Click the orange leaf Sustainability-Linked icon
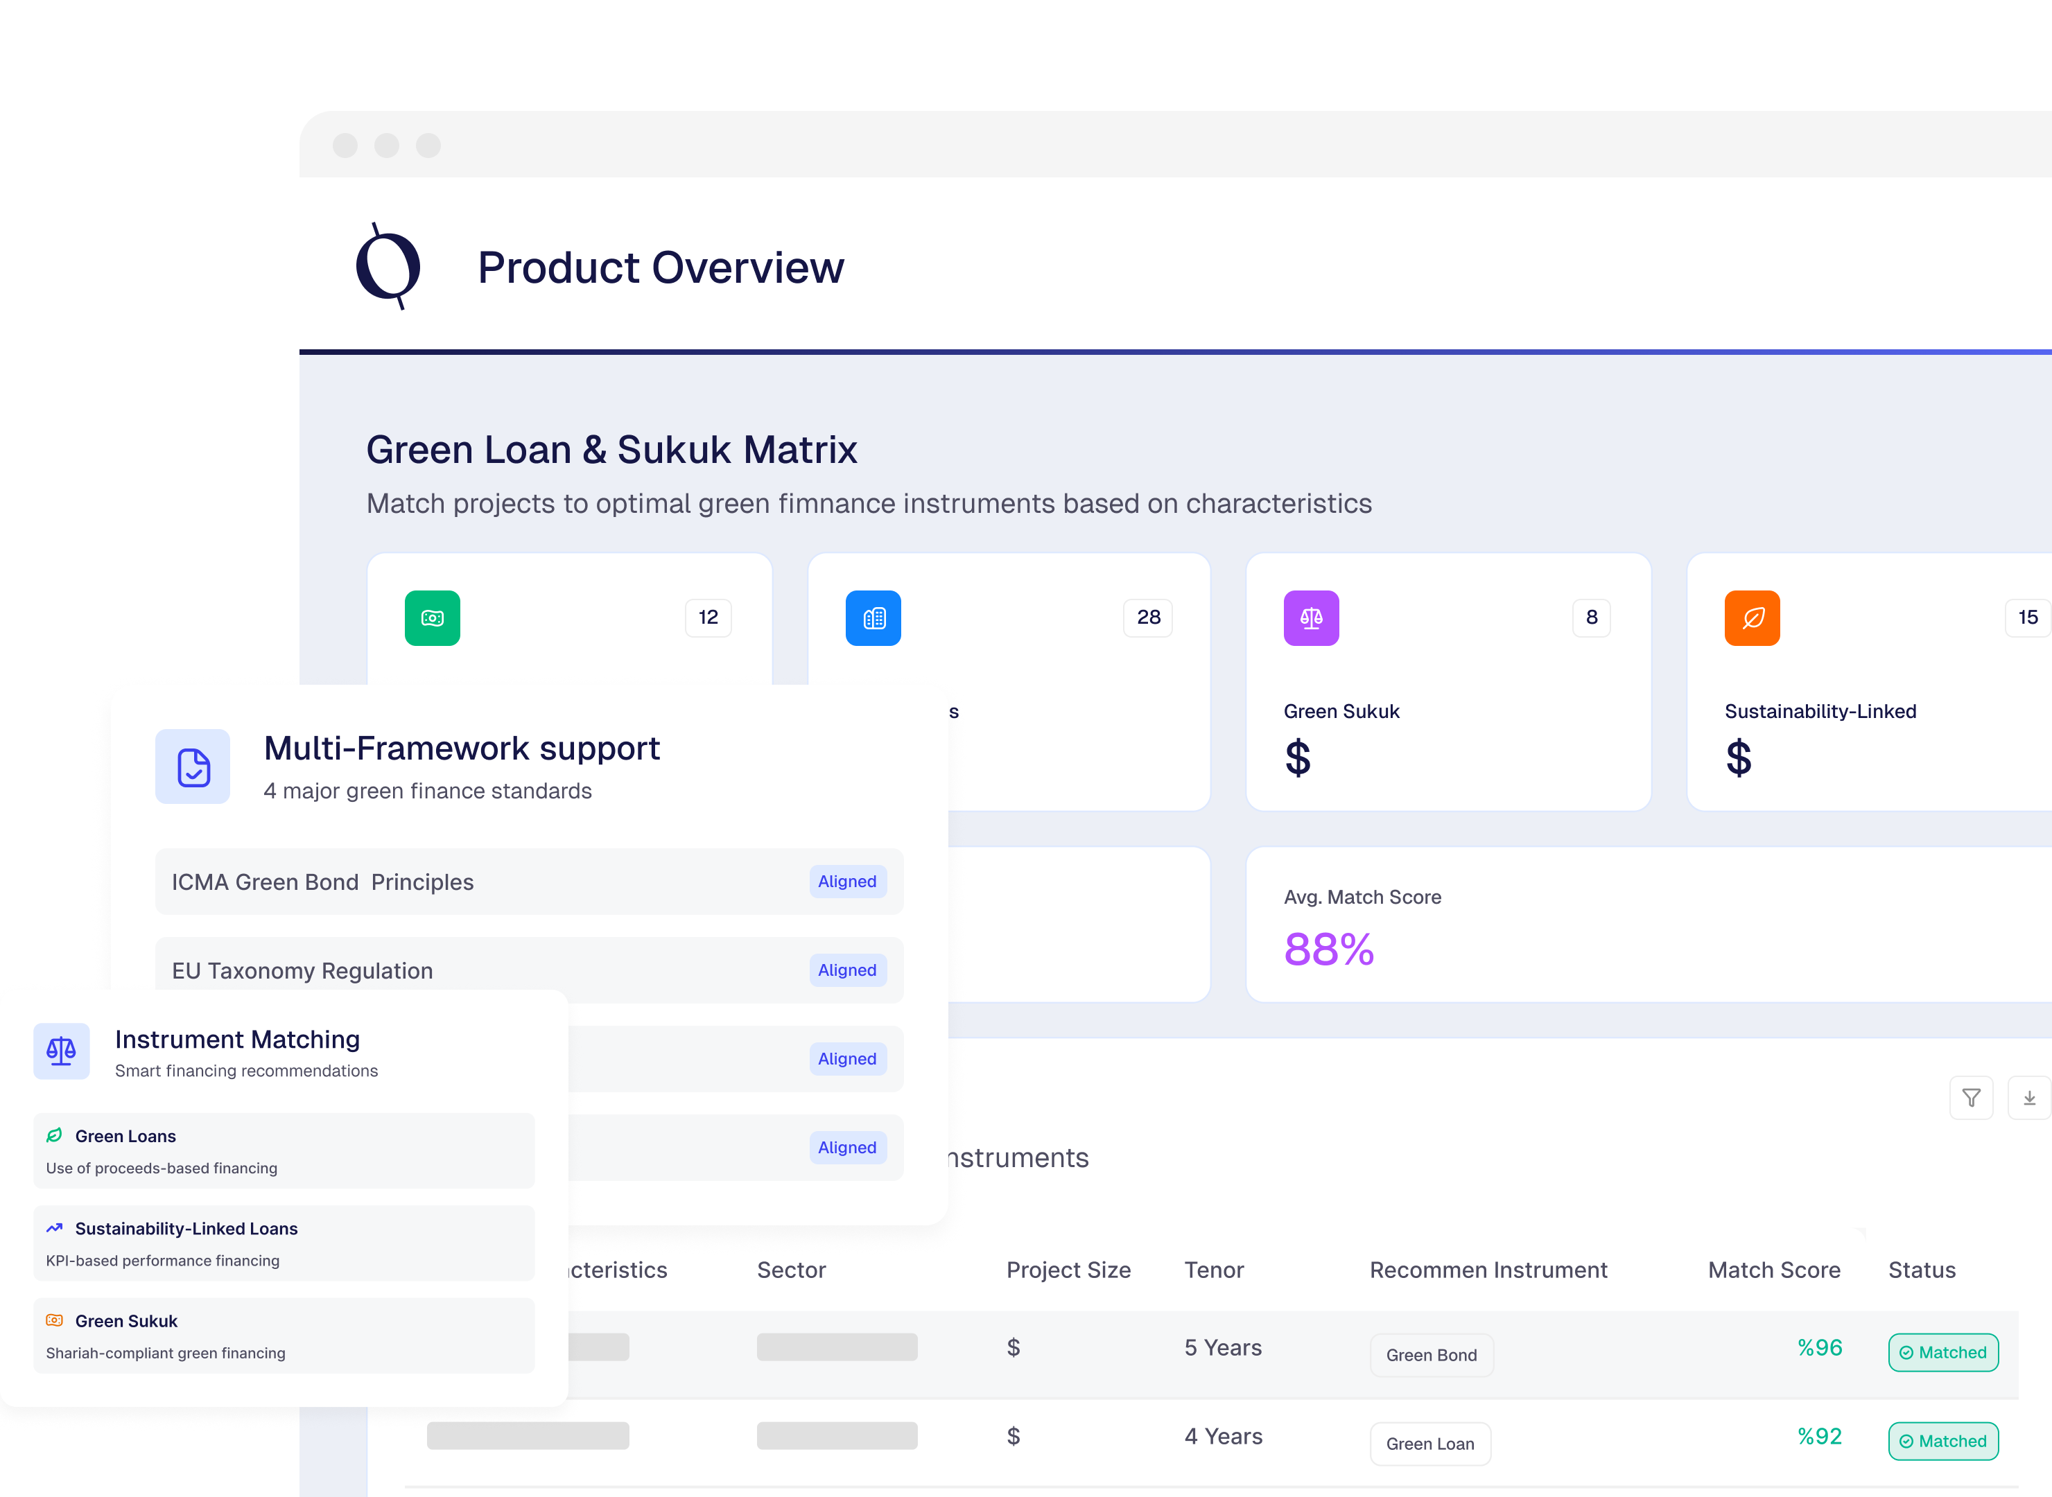 [x=1751, y=618]
